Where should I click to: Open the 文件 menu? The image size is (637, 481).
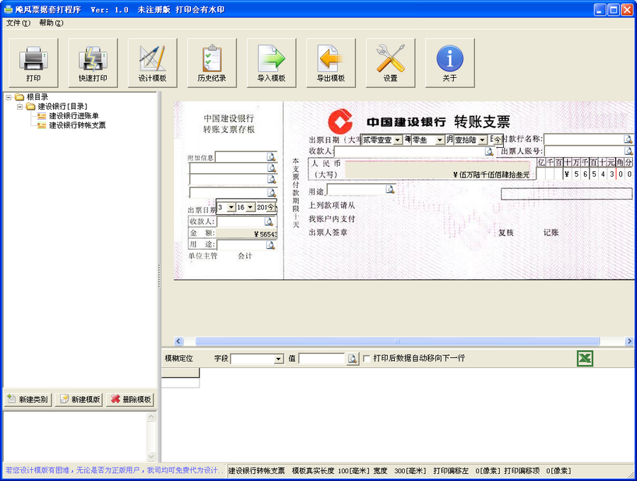pos(18,23)
